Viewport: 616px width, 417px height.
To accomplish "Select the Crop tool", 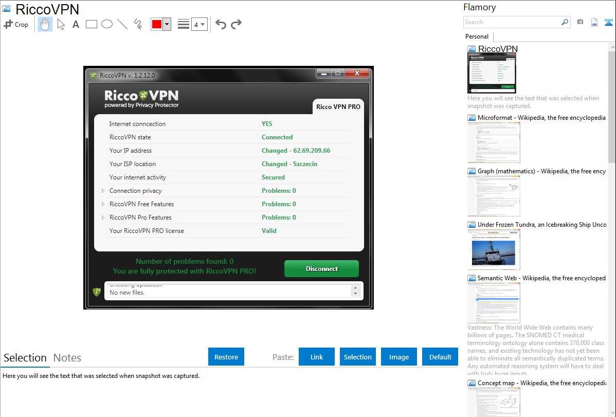I will (x=16, y=24).
